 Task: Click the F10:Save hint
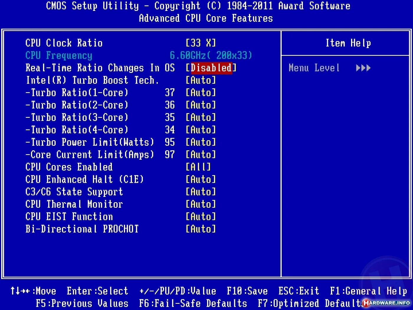pyautogui.click(x=247, y=291)
